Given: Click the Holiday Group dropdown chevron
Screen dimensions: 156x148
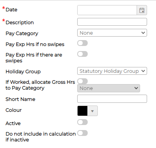Looking at the screenshot, I should click(x=143, y=71).
